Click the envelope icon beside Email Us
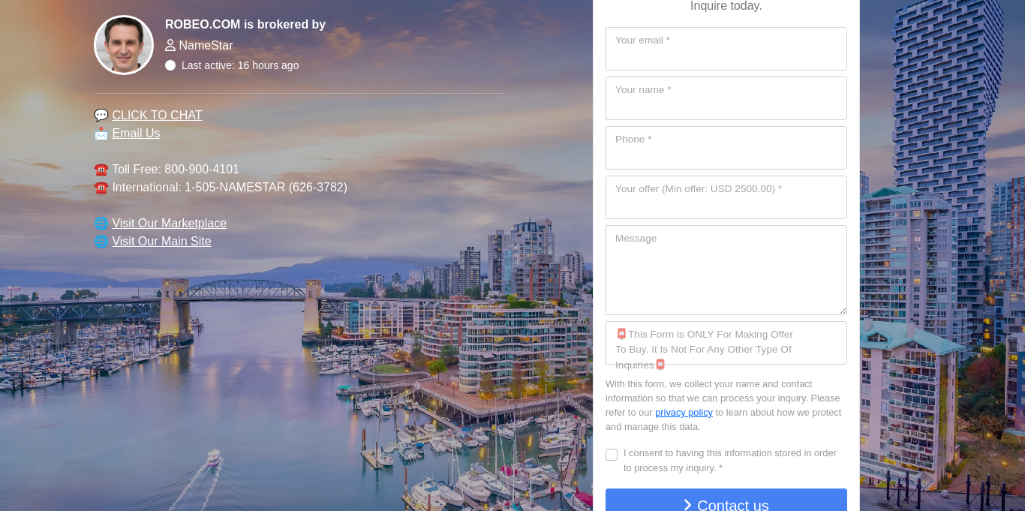Image resolution: width=1025 pixels, height=511 pixels. tap(101, 133)
